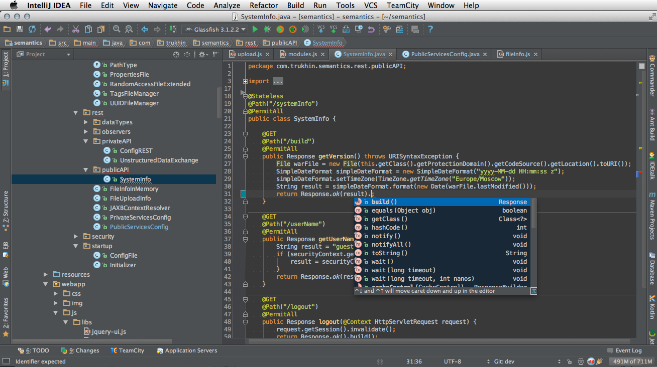Open Glassfish 3.1.2.2 run configuration dropdown
The image size is (657, 367).
point(215,30)
